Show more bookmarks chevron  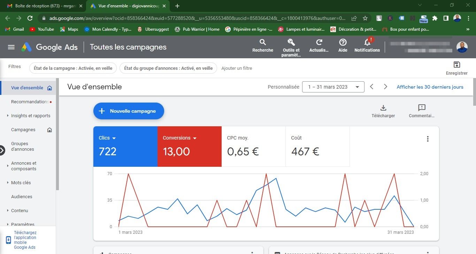click(468, 29)
